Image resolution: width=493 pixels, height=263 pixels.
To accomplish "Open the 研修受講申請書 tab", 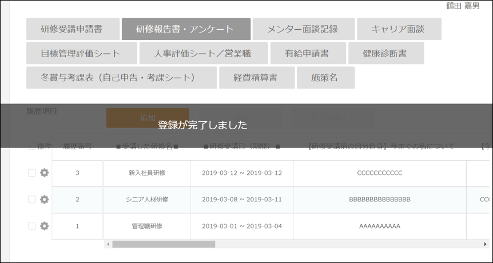I will click(x=72, y=29).
